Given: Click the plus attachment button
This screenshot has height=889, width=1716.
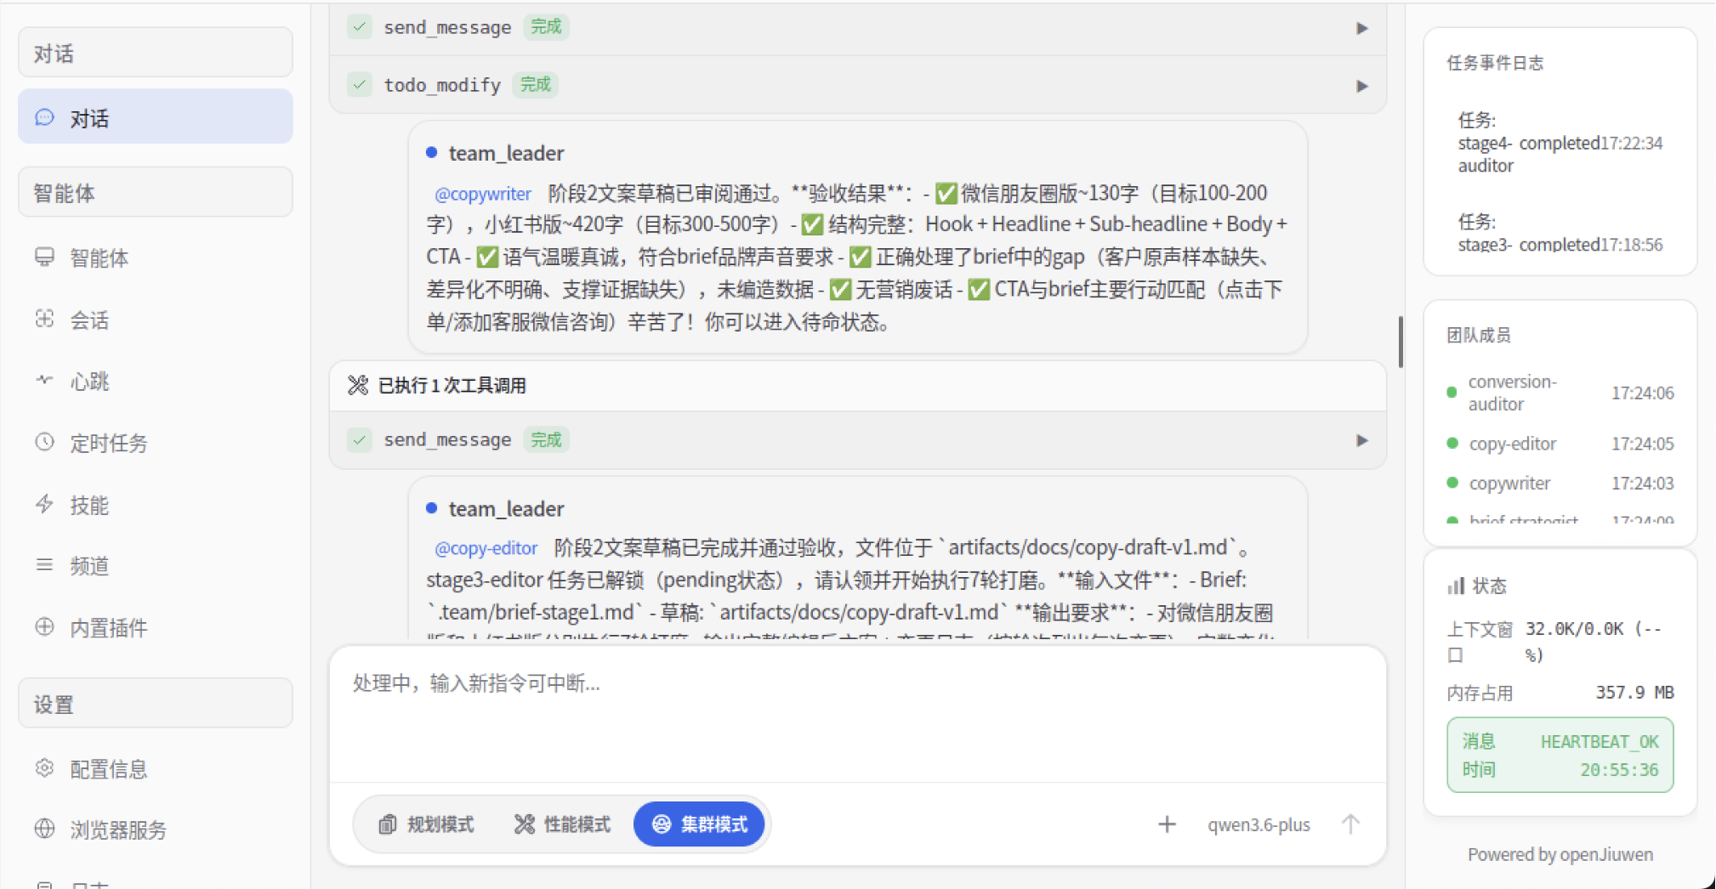Looking at the screenshot, I should [x=1167, y=824].
